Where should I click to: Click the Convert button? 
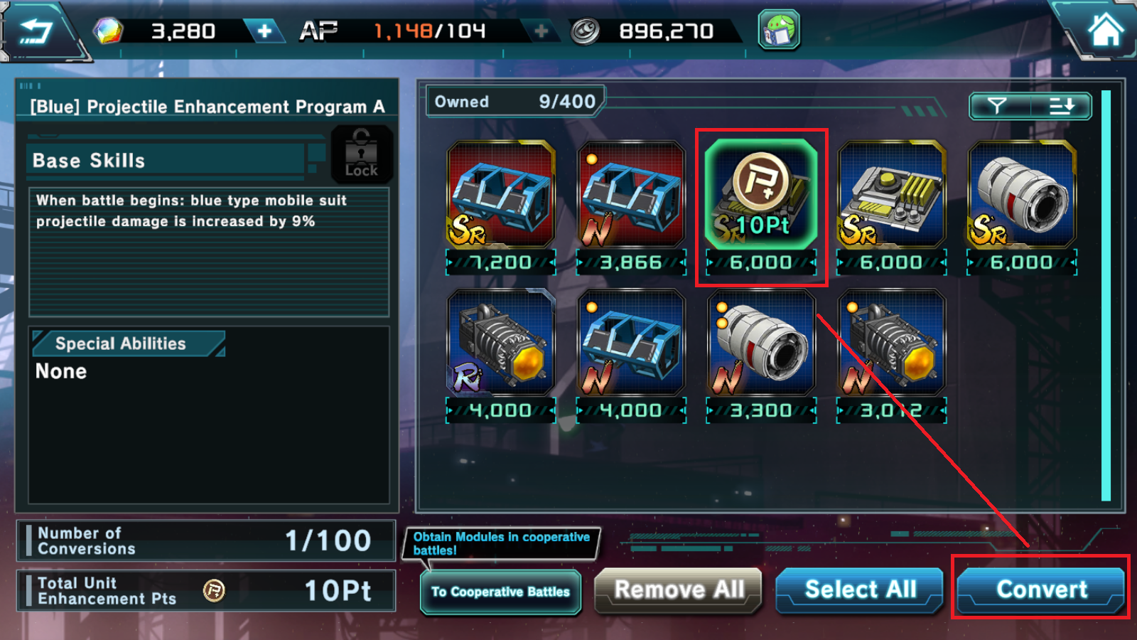1041,590
